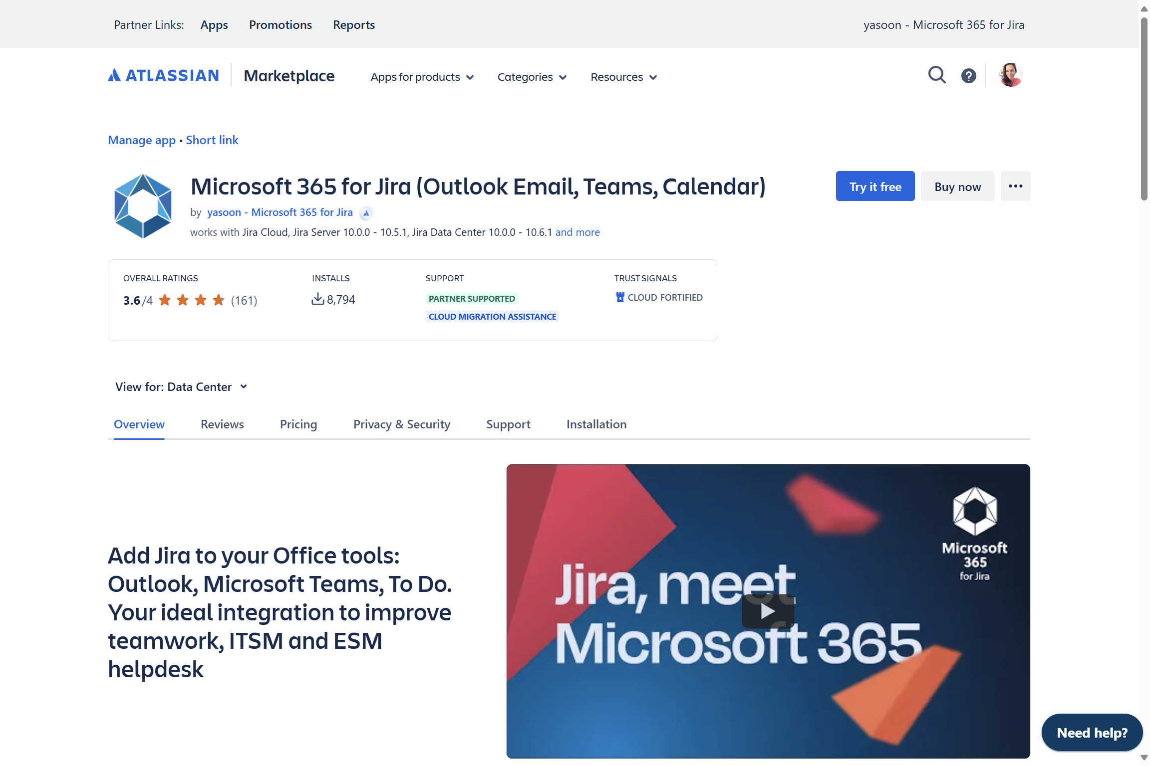Open the help question mark icon
This screenshot has height=766, width=1150.
[x=968, y=76]
